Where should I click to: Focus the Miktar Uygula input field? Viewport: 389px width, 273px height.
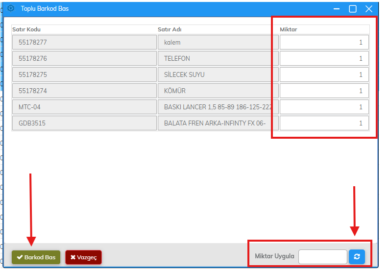[322, 257]
